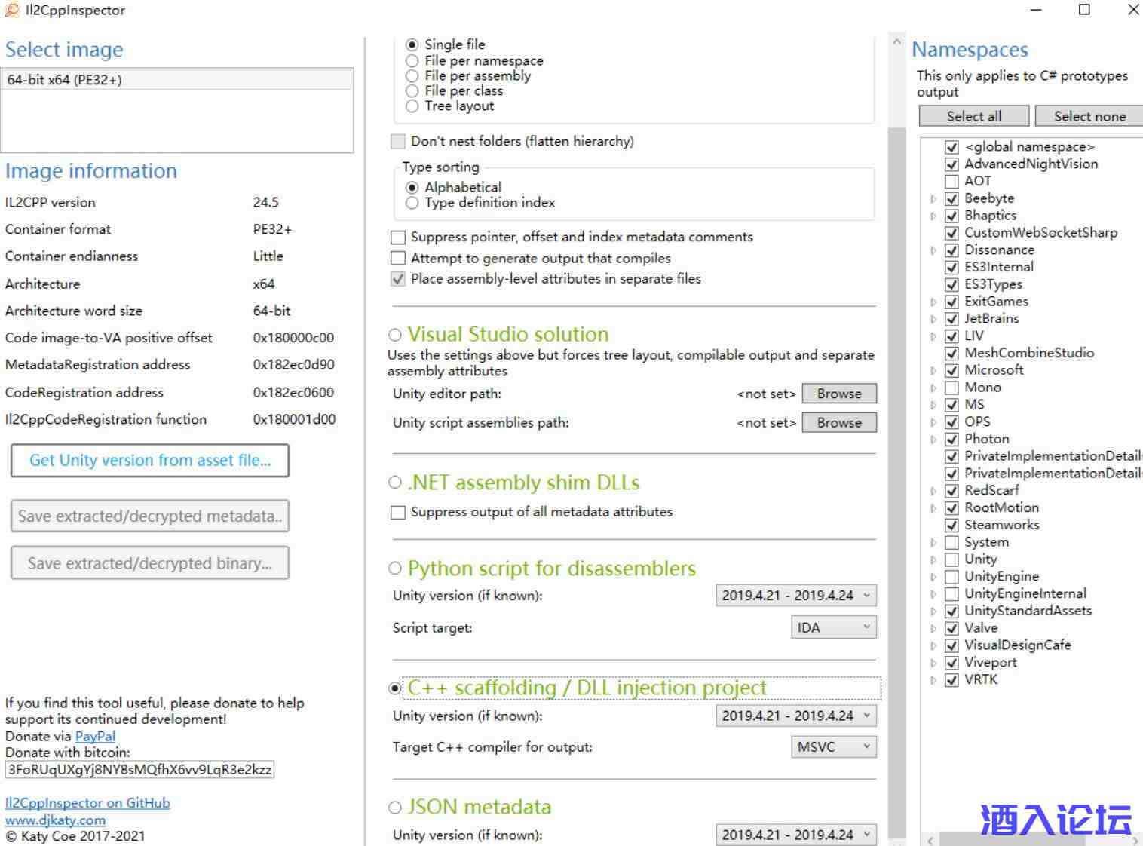Click Get Unity version from asset file button
The image size is (1143, 846).
(x=150, y=461)
